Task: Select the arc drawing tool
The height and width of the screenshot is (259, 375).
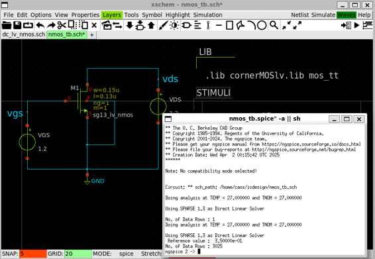Action: pyautogui.click(x=251, y=25)
